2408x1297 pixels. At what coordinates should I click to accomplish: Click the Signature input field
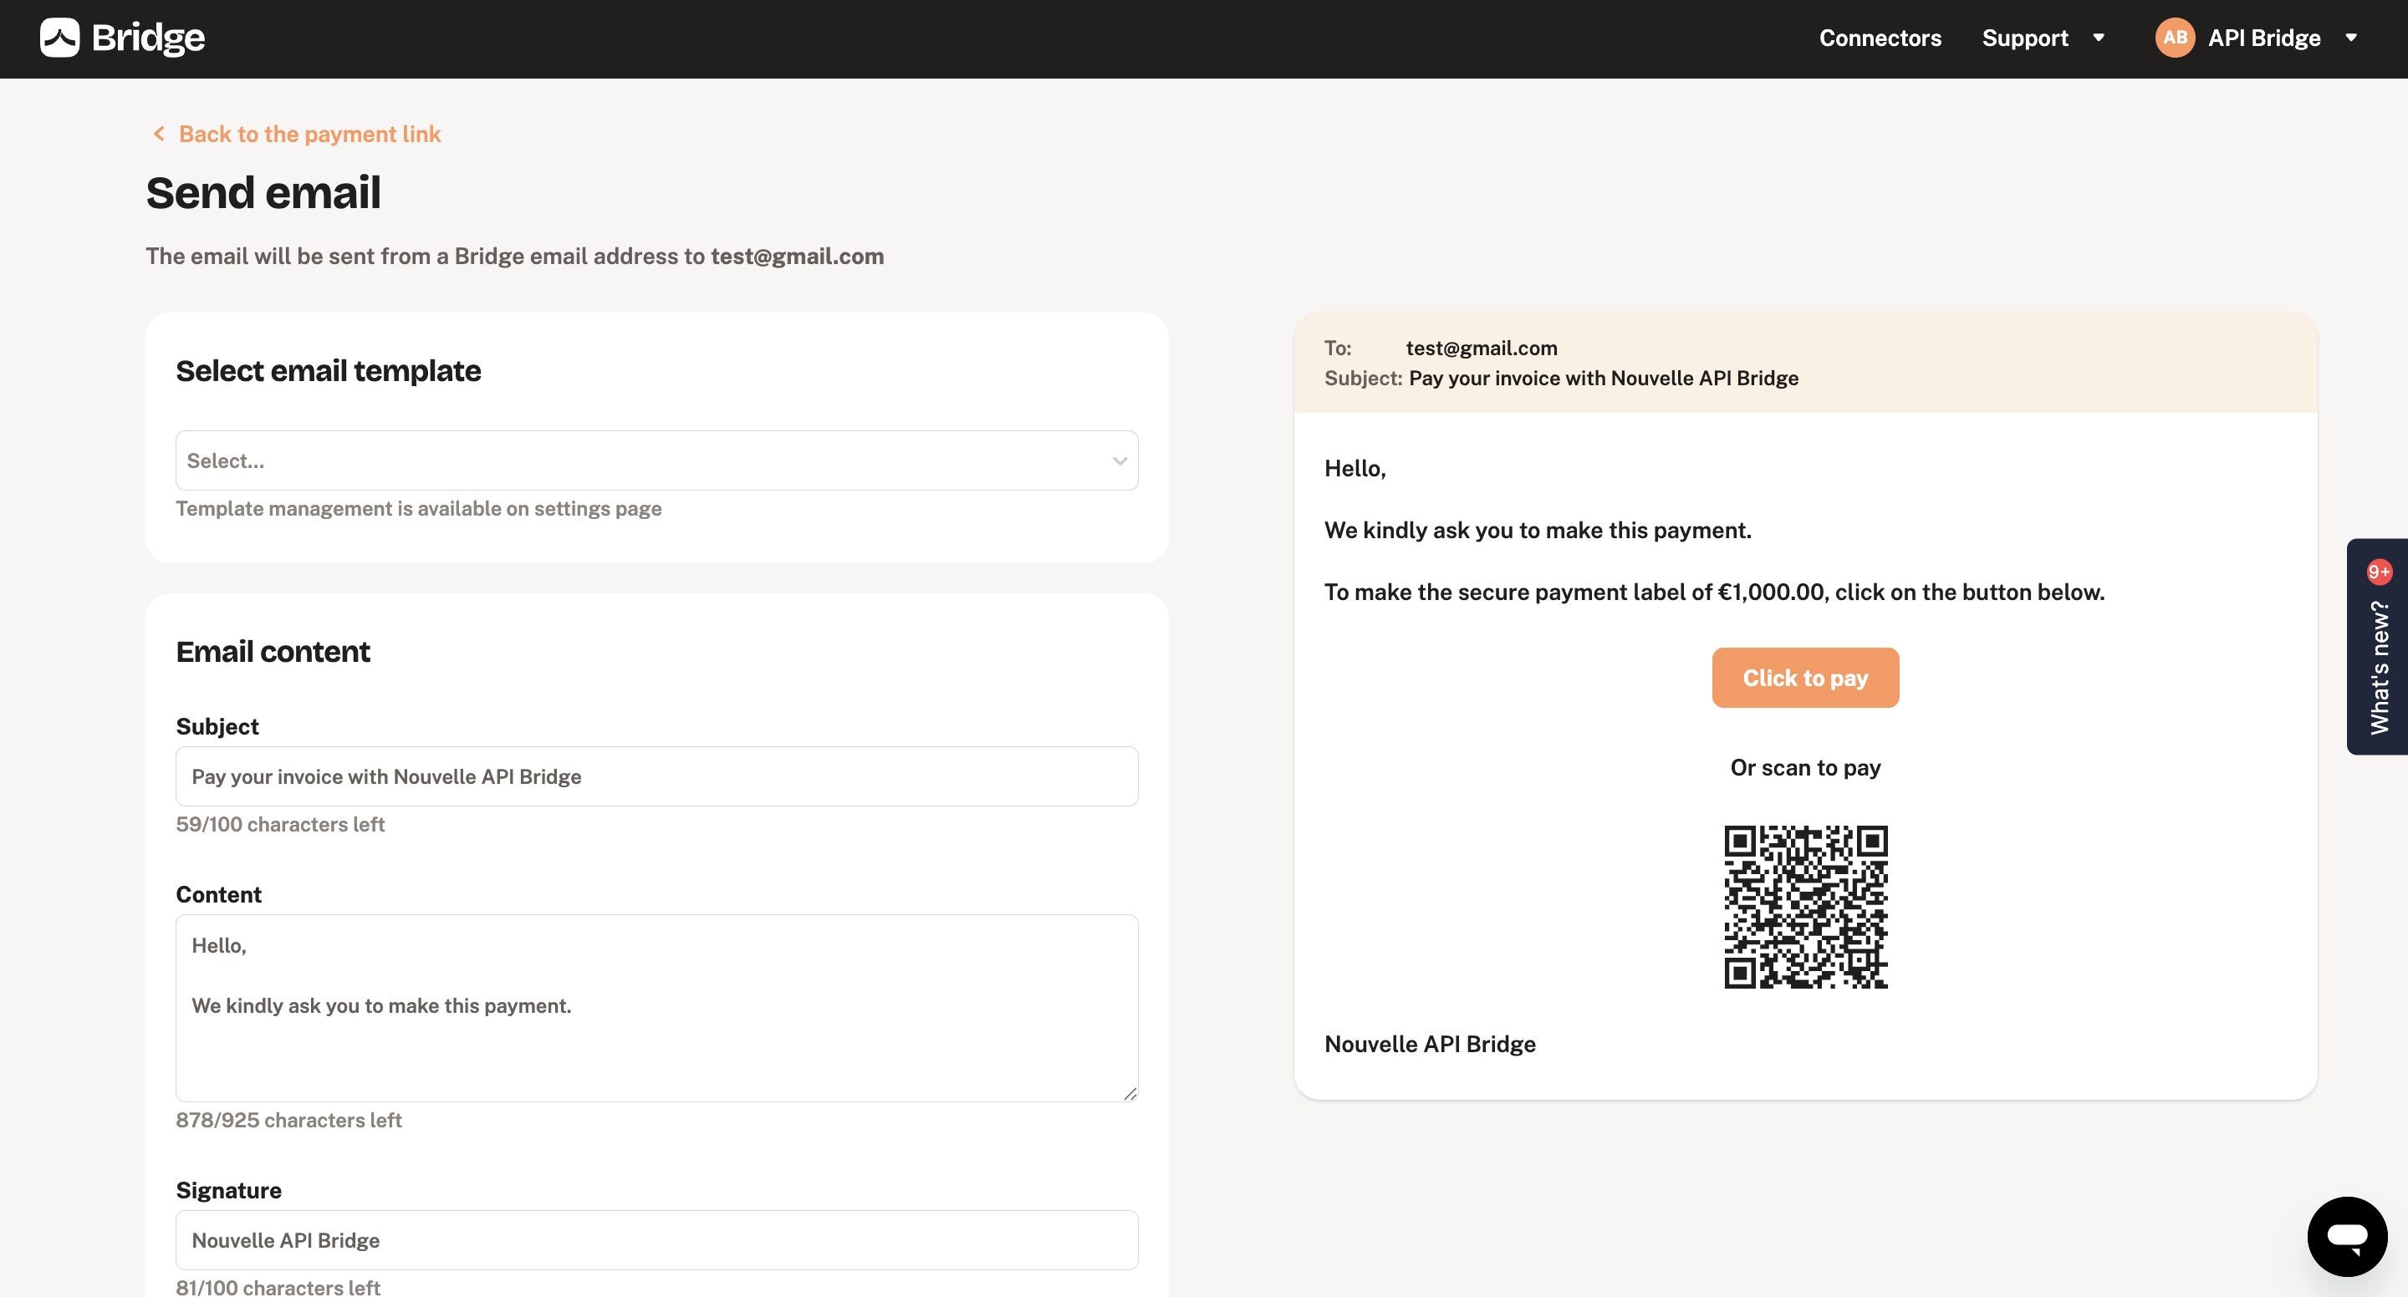click(x=656, y=1239)
